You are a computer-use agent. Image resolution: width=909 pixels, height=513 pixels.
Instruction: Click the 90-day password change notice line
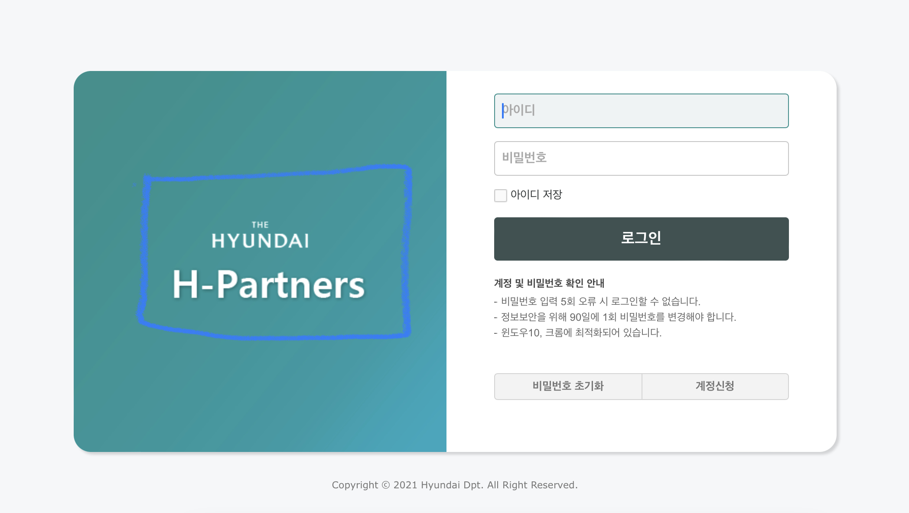click(620, 317)
